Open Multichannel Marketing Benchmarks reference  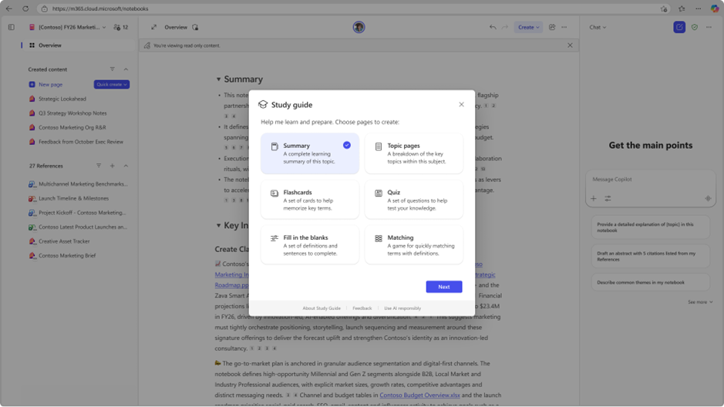pyautogui.click(x=78, y=183)
